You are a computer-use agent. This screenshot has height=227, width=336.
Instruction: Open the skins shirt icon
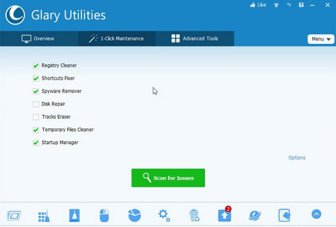point(276,5)
